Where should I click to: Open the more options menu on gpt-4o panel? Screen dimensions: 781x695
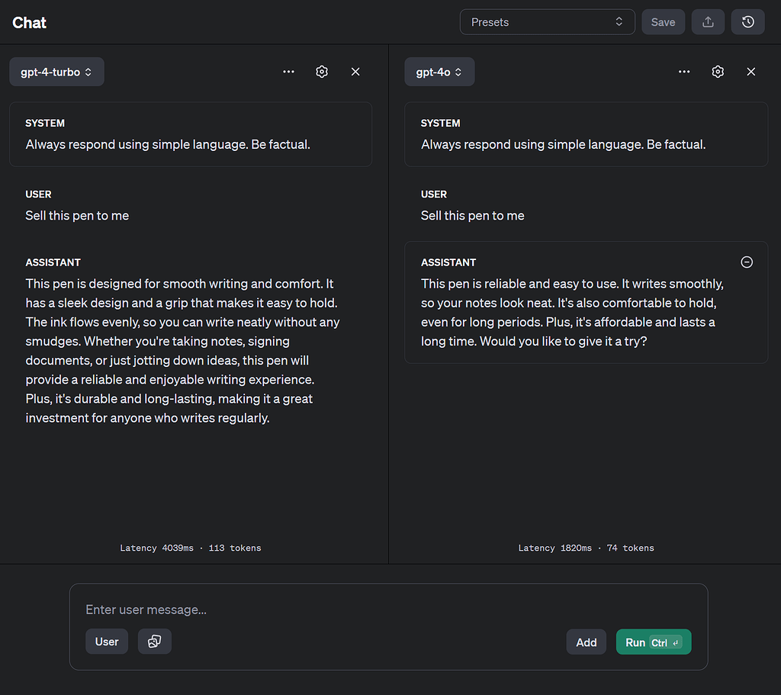click(x=684, y=71)
